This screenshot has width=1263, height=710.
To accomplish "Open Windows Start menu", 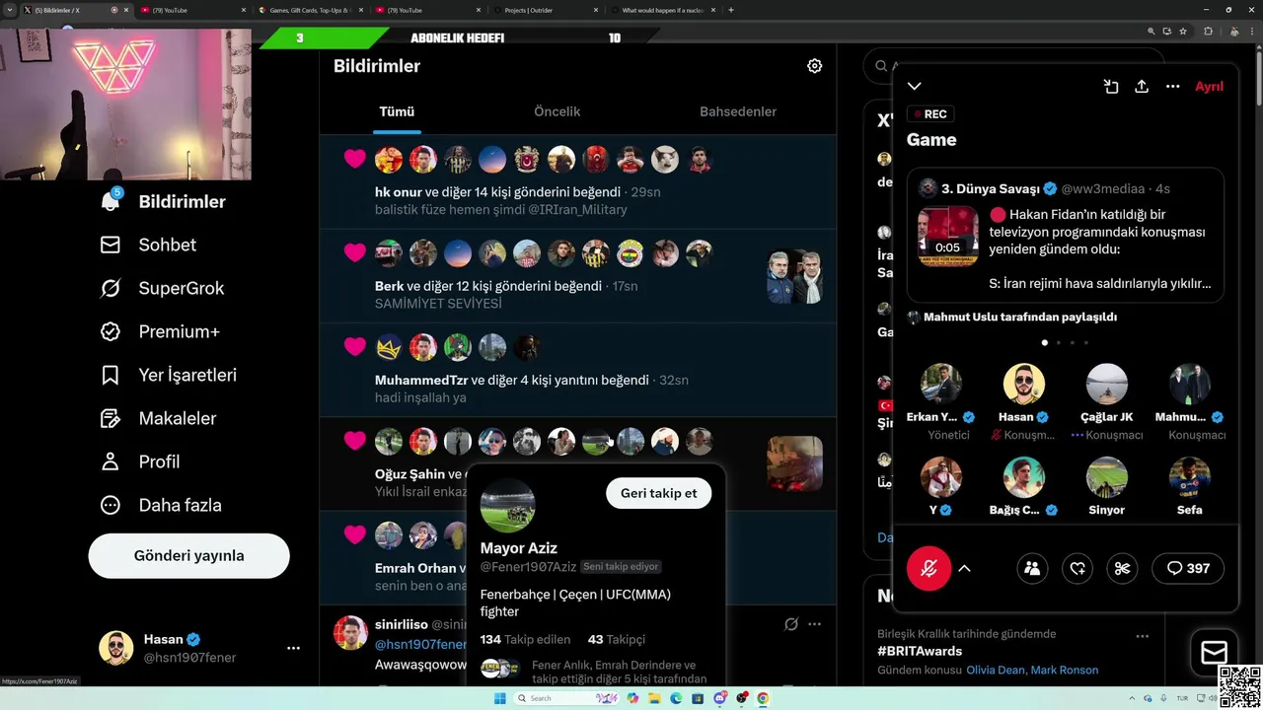I will click(500, 698).
